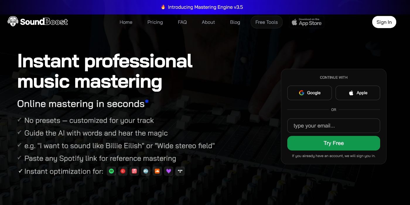Visit the Blog link

[x=235, y=22]
